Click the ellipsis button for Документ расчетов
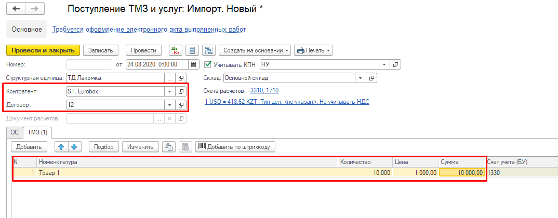The width and height of the screenshot is (558, 218). click(159, 118)
